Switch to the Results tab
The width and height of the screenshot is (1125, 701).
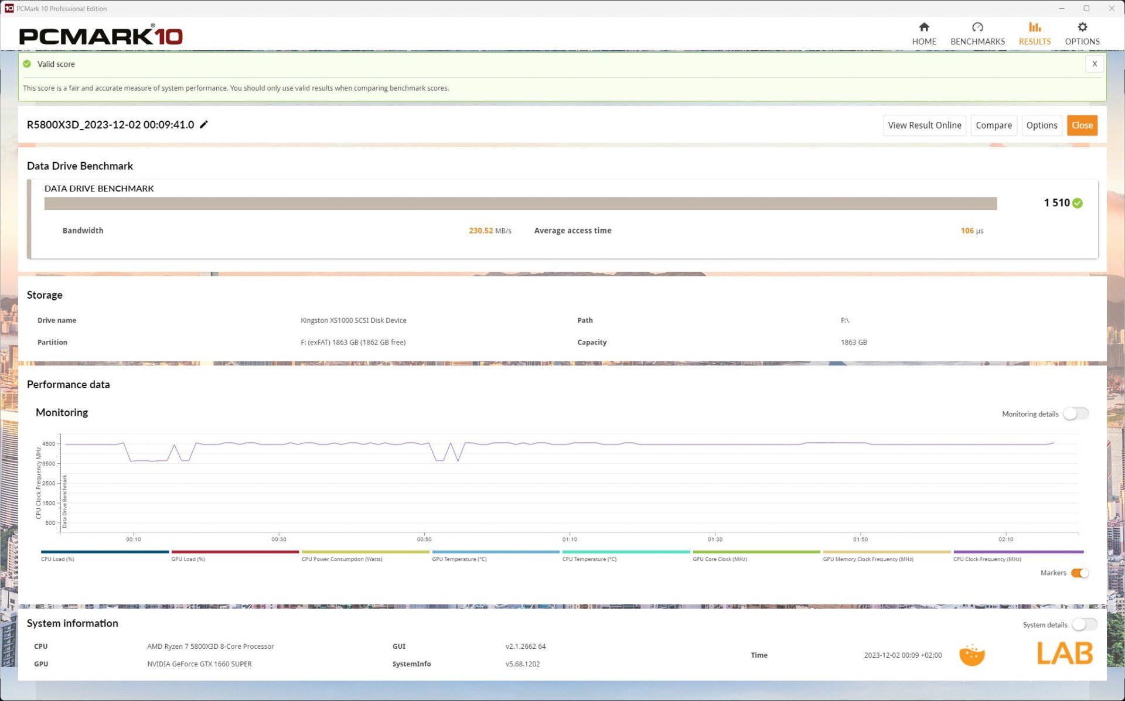(1034, 33)
